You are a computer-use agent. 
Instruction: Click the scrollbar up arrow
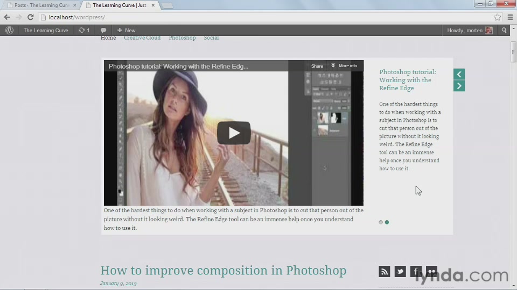click(513, 28)
